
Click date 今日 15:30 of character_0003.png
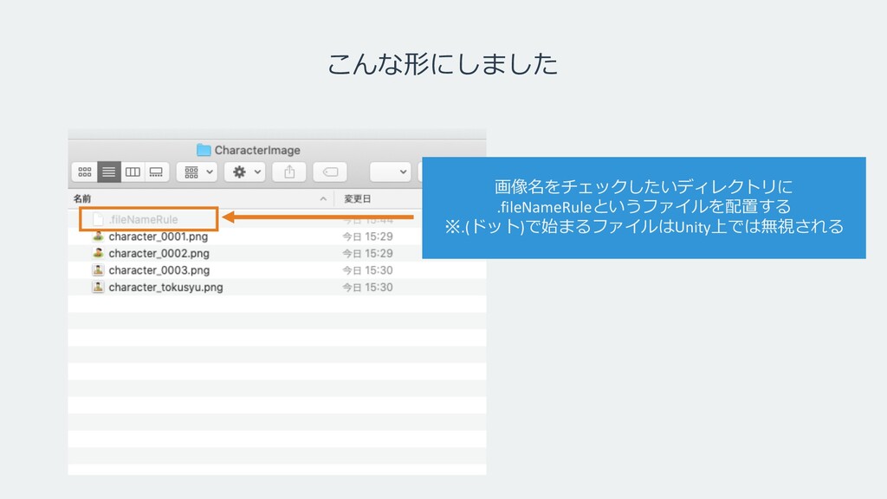tap(367, 270)
